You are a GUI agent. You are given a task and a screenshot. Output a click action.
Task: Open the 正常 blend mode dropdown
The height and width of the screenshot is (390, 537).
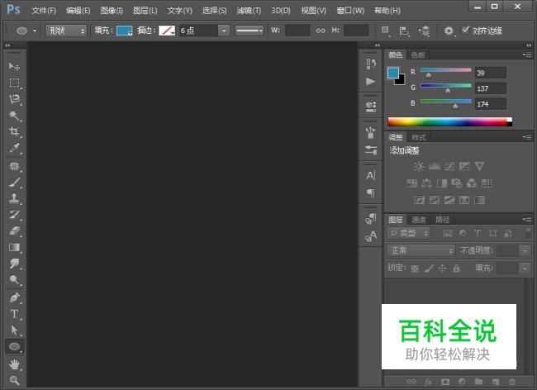pos(421,250)
